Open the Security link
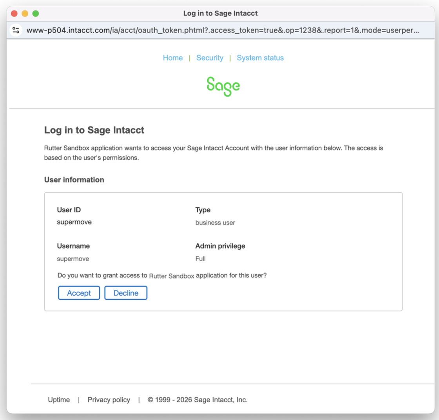The width and height of the screenshot is (439, 420). coord(210,58)
